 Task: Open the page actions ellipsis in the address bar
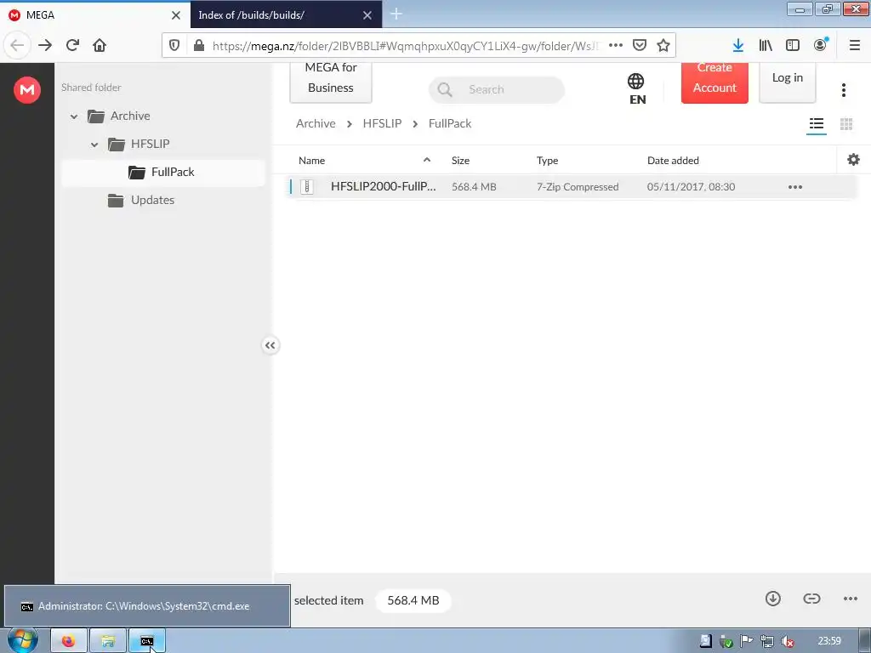point(616,46)
